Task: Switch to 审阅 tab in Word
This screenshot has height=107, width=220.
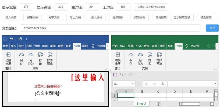Action: tap(53, 46)
